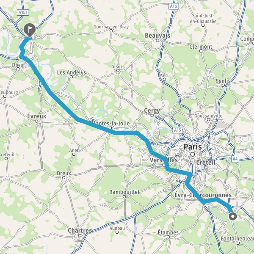Select the A4 highway shield east of Paris
254x254 pixels.
pyautogui.click(x=235, y=159)
